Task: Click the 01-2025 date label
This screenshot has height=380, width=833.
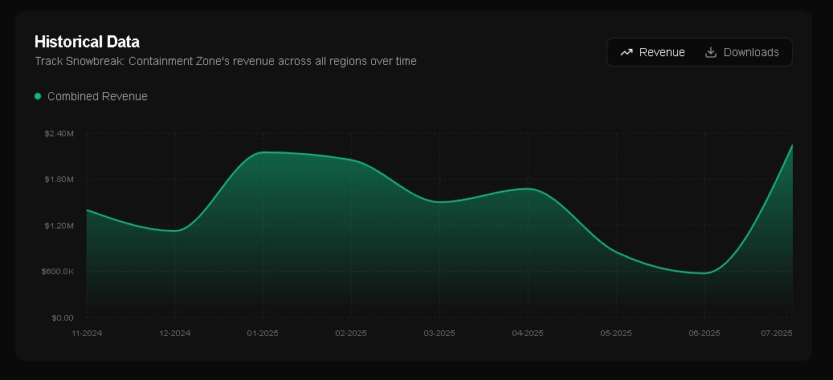Action: click(x=263, y=333)
